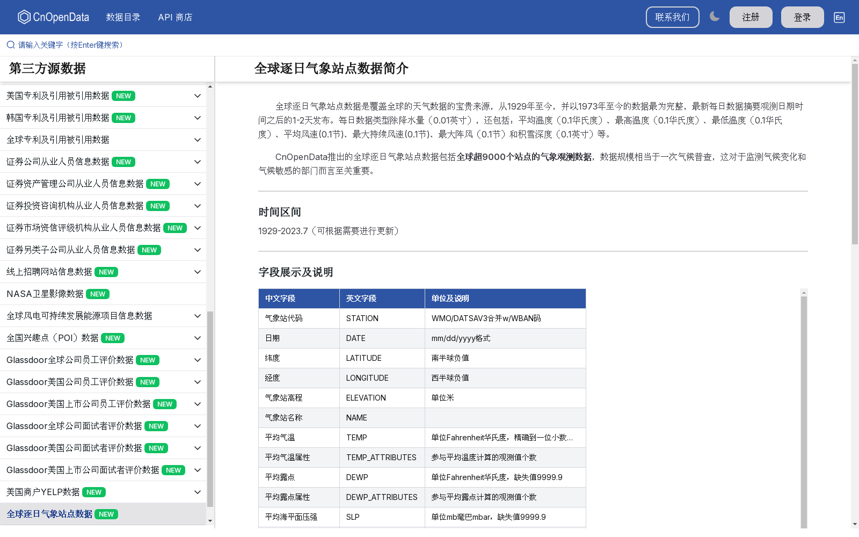Click the main page scrollbar thumb

[x=855, y=154]
